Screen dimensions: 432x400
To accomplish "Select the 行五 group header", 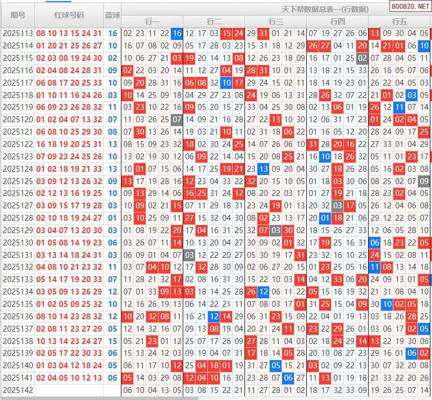I will tap(399, 22).
